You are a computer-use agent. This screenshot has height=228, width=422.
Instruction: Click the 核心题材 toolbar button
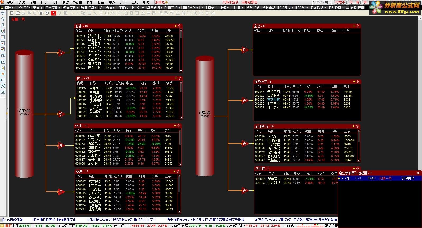138,8
